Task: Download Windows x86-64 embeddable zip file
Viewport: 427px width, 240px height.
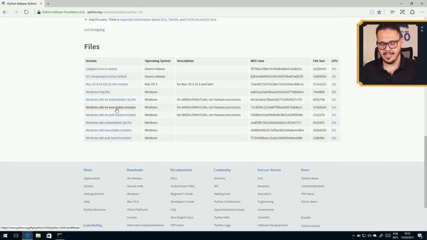Action: [x=111, y=99]
